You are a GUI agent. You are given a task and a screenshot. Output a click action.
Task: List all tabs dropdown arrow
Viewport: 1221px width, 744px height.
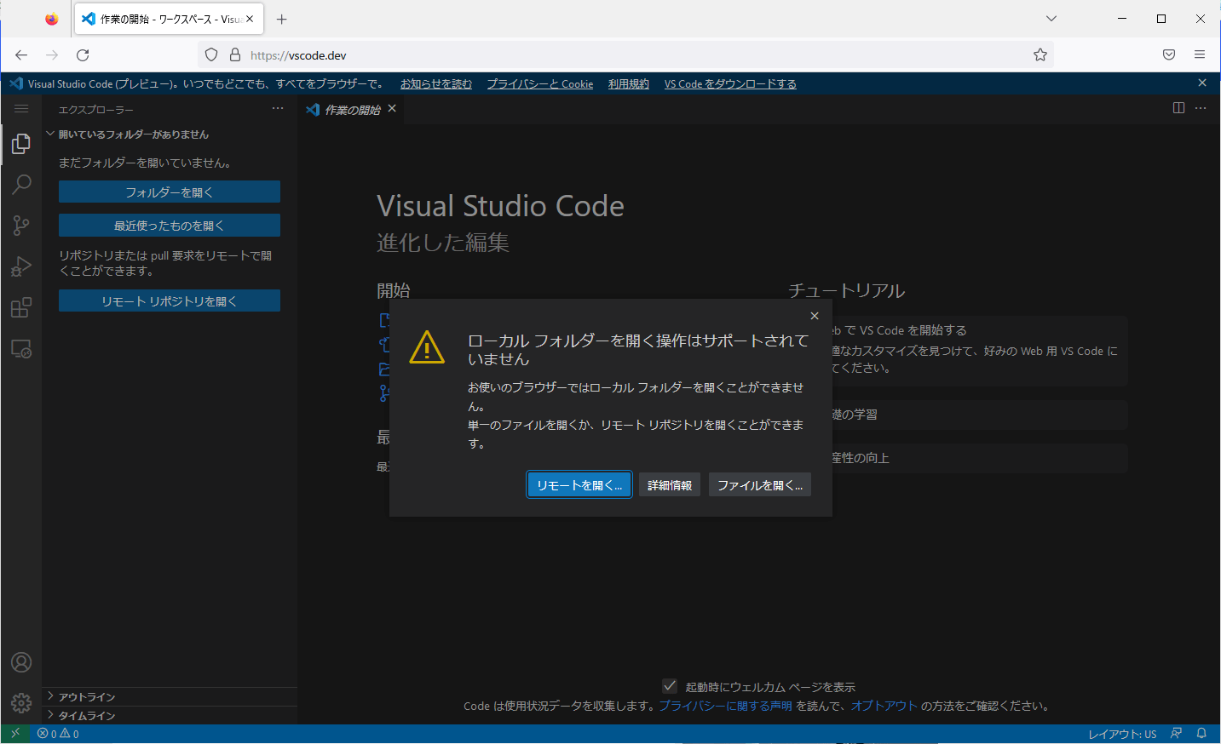[x=1051, y=19]
